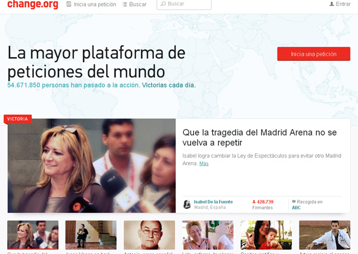This screenshot has width=358, height=254.
Task: Click the ABC media source link
Action: 297,208
